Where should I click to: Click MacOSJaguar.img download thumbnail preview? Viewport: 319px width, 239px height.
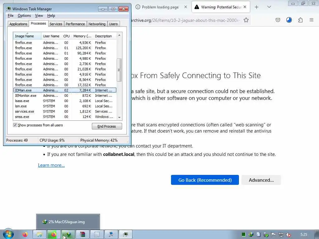[x=68, y=222]
